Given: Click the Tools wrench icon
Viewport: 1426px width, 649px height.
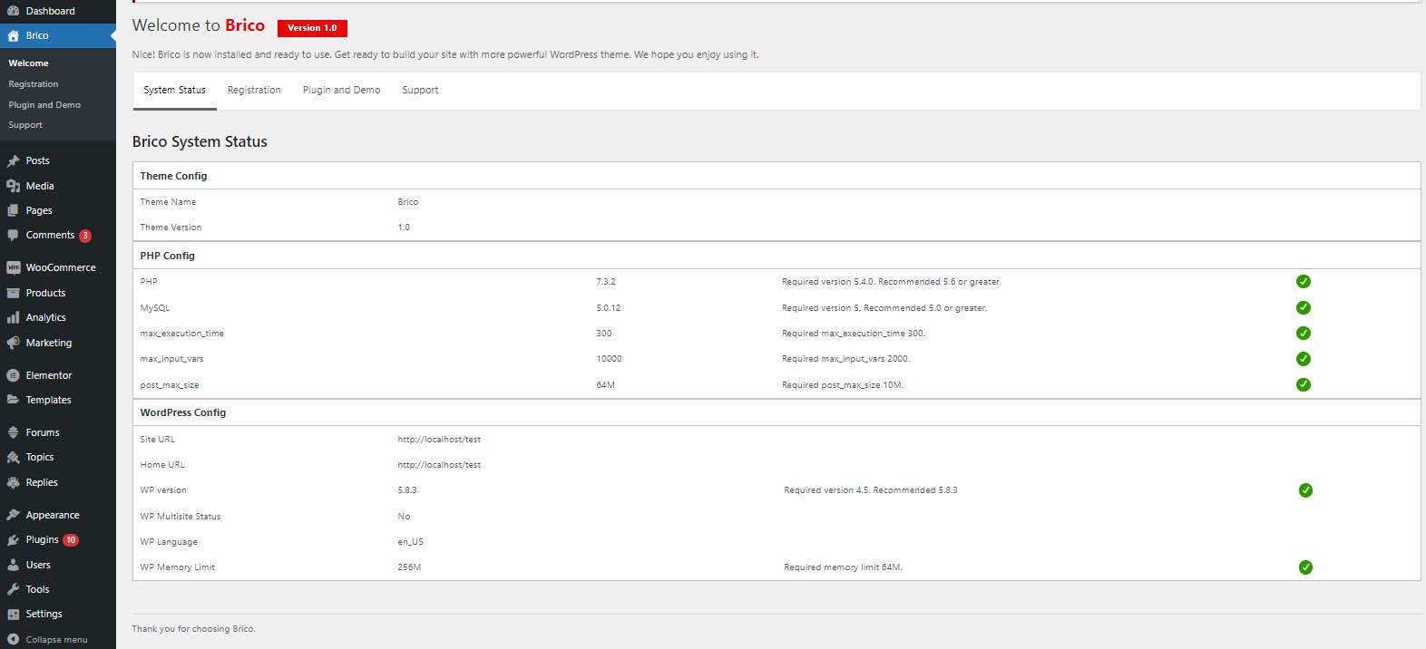Looking at the screenshot, I should 13,589.
